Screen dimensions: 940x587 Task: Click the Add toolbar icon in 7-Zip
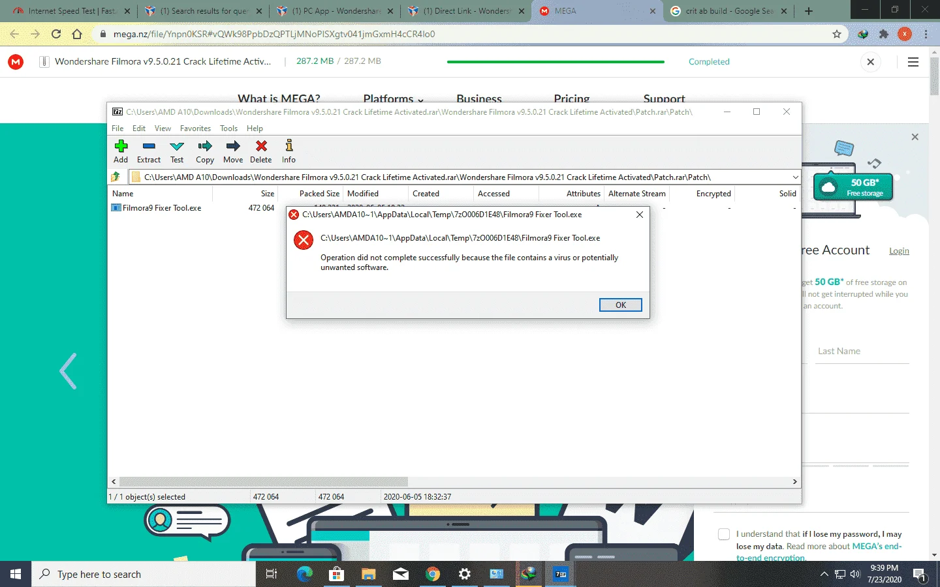pyautogui.click(x=121, y=151)
